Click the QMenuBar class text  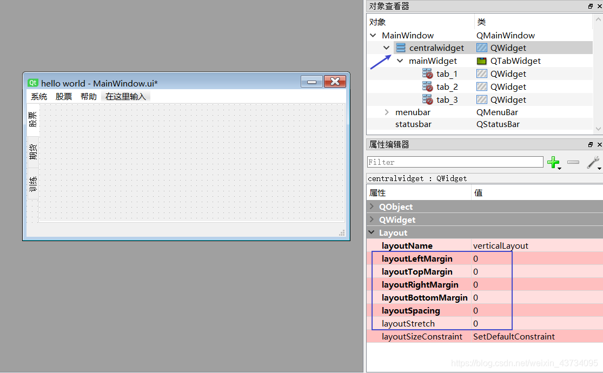pyautogui.click(x=497, y=112)
